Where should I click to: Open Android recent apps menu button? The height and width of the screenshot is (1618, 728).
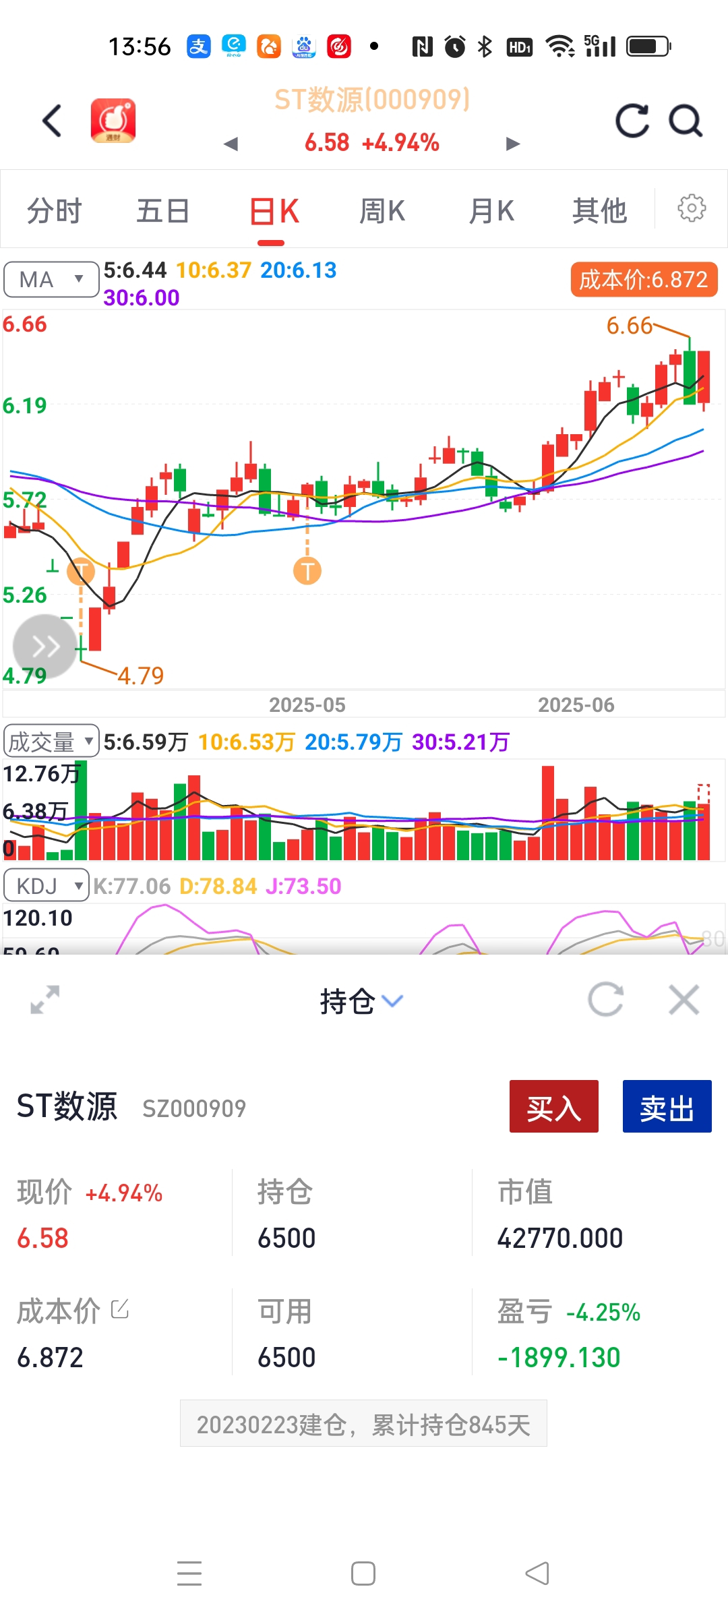point(189,1574)
